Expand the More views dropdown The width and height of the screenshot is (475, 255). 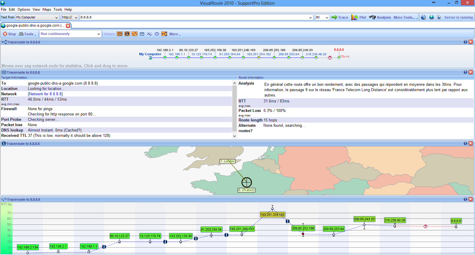(x=175, y=34)
